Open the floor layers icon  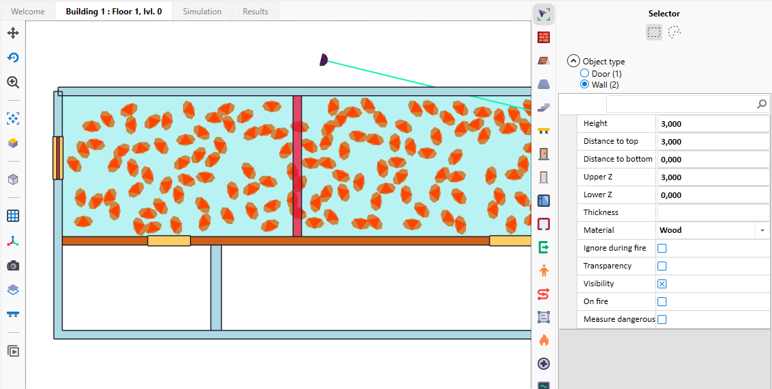[x=13, y=290]
